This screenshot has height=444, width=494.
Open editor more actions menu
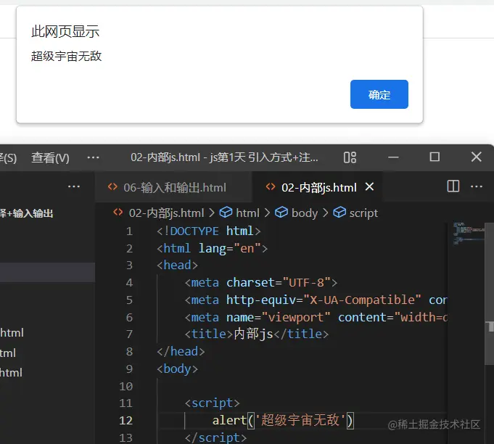point(477,186)
